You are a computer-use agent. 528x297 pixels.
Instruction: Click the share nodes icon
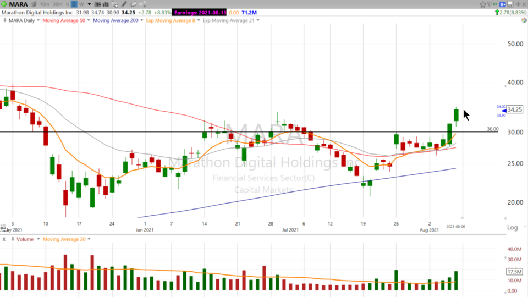click(142, 4)
